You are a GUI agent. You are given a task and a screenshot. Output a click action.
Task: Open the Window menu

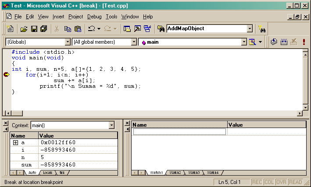pos(130,17)
